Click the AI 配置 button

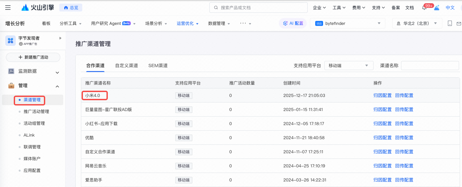(293, 23)
